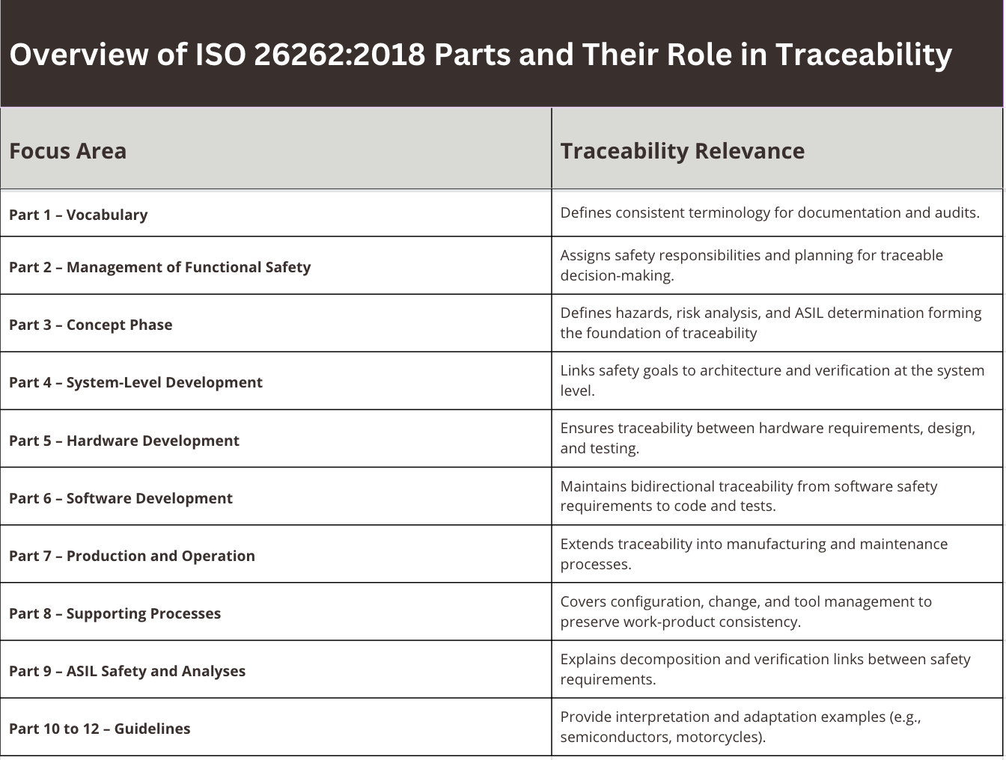Click the Part 3 – Concept Phase label
Image resolution: width=1006 pixels, height=760 pixels.
(x=91, y=325)
